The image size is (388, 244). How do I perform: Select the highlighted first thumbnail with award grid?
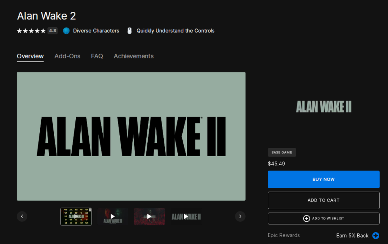tap(76, 216)
